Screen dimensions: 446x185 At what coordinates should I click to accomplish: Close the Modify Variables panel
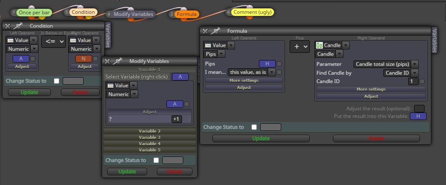pos(107,61)
